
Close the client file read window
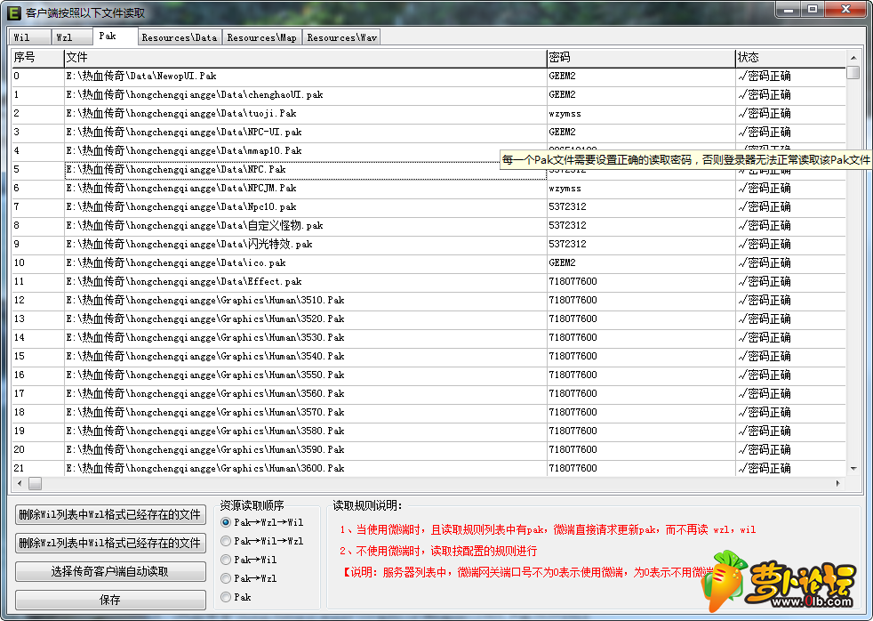[845, 10]
